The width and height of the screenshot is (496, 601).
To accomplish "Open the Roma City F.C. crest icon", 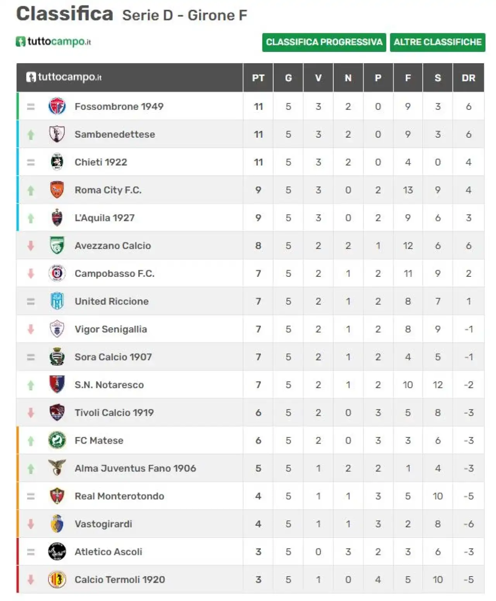I will tap(57, 190).
